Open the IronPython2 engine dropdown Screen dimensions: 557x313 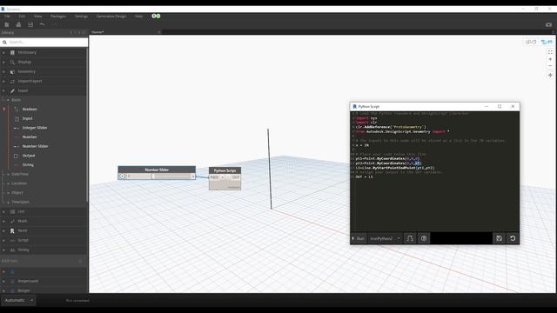click(x=385, y=238)
